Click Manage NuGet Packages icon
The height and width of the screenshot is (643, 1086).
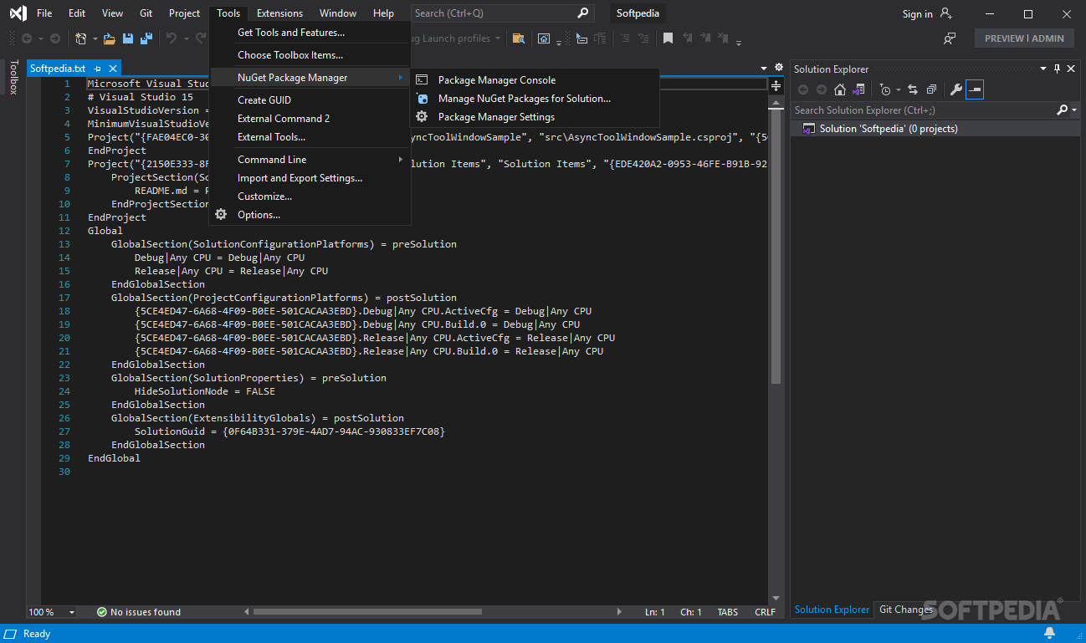422,99
